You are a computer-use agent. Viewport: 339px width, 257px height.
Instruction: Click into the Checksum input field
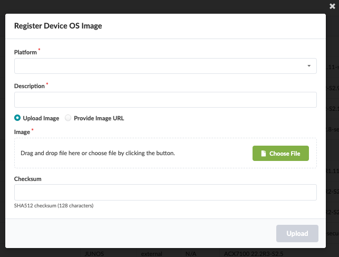tap(165, 192)
